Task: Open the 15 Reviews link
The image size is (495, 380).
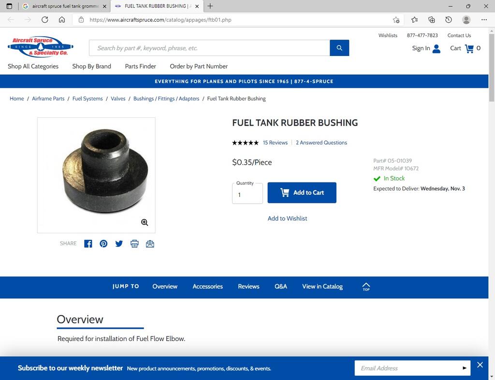Action: 275,142
